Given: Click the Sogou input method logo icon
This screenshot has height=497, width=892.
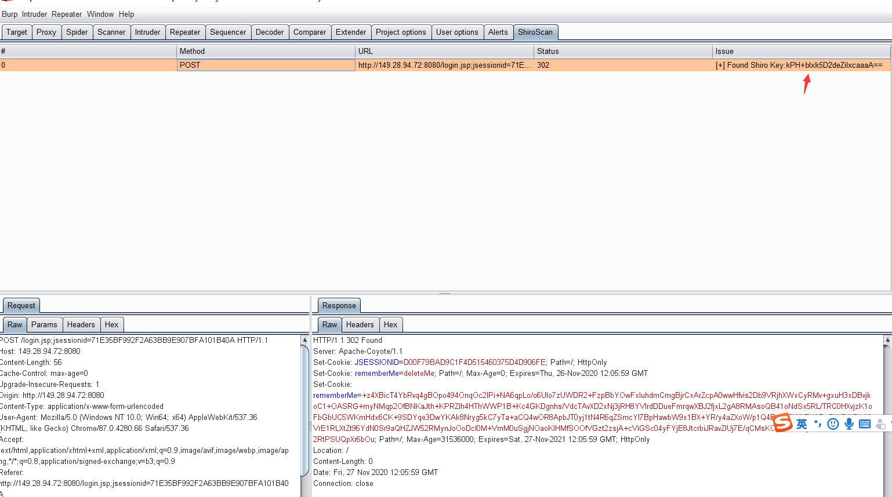Looking at the screenshot, I should tap(783, 423).
